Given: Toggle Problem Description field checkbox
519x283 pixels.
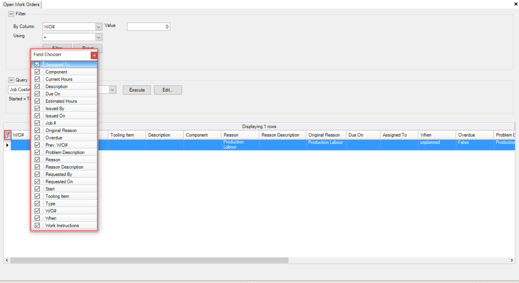Looking at the screenshot, I should tap(37, 152).
